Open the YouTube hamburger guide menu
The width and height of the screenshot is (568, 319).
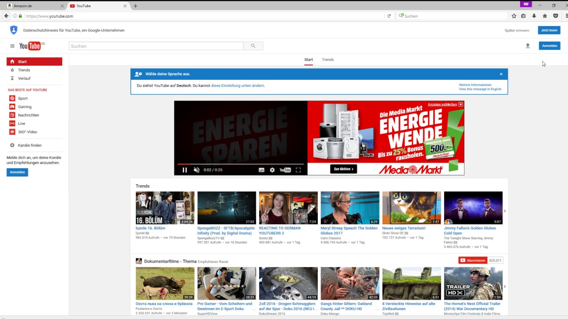pyautogui.click(x=12, y=46)
